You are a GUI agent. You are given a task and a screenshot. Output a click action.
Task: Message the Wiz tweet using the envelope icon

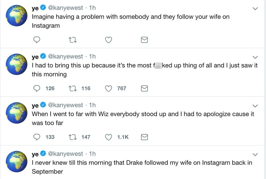point(144,137)
